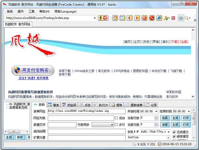Expand the URL address bar dropdown
This screenshot has width=199, height=150.
[x=95, y=18]
